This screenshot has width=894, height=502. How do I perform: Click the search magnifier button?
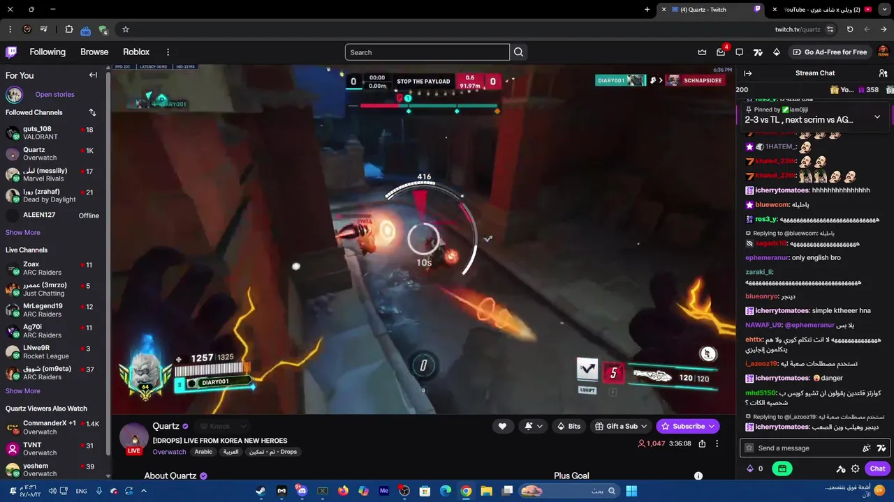[518, 52]
